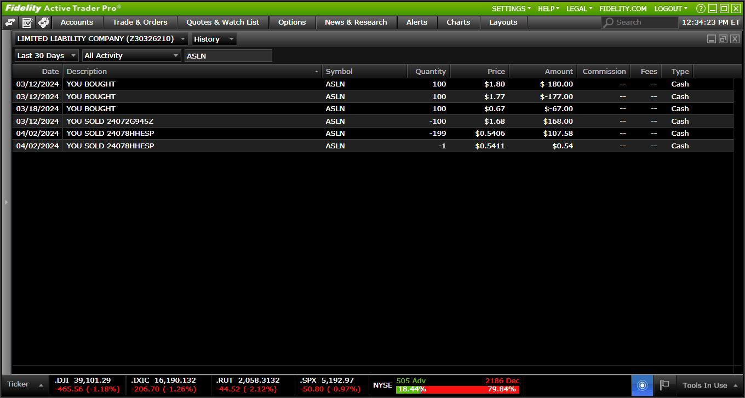Sort by the Fees column header
Screen dimensions: 745x398
click(x=646, y=72)
